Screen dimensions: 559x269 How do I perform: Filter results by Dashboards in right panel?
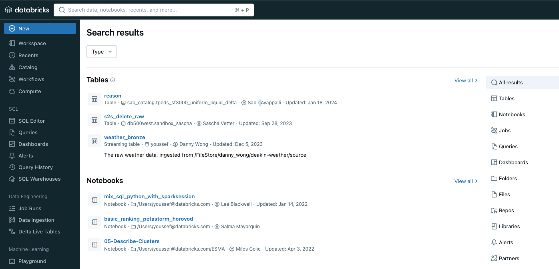point(522,162)
